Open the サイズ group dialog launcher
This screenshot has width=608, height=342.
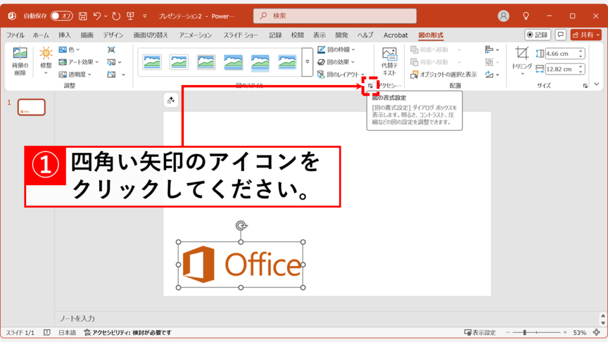click(x=585, y=86)
